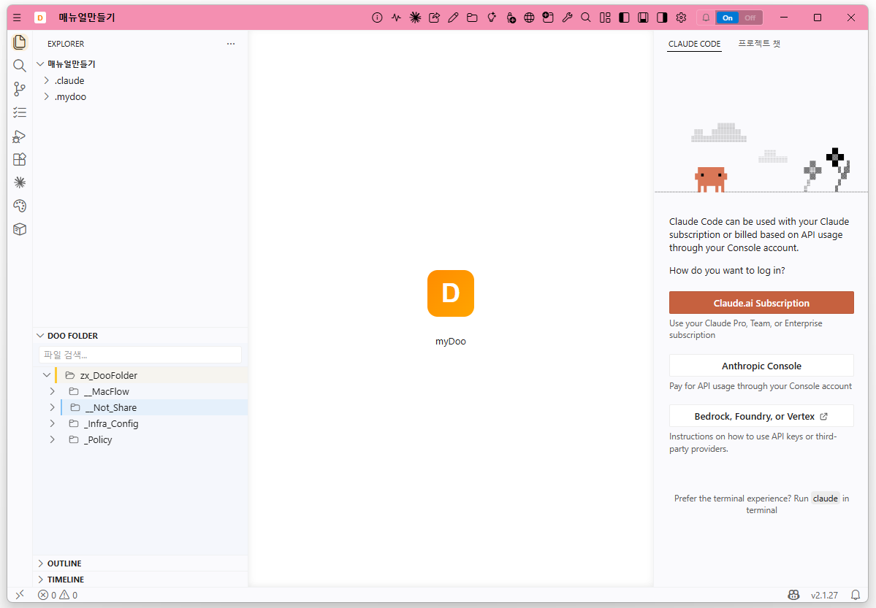Collapse the 매뉴얼만들기 root folder
The height and width of the screenshot is (608, 876).
(x=40, y=64)
